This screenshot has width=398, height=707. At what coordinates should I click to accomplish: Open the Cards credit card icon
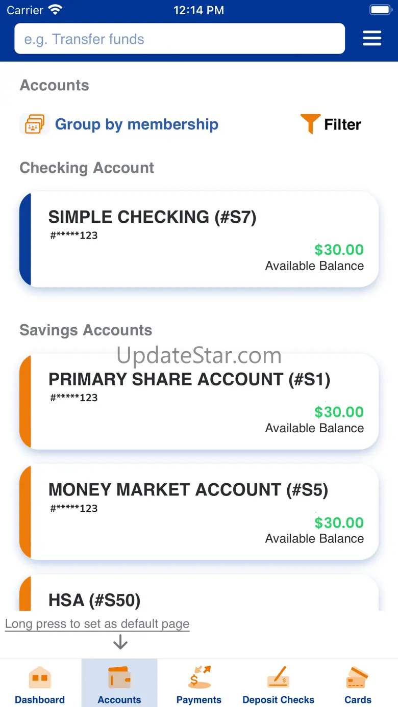[358, 677]
